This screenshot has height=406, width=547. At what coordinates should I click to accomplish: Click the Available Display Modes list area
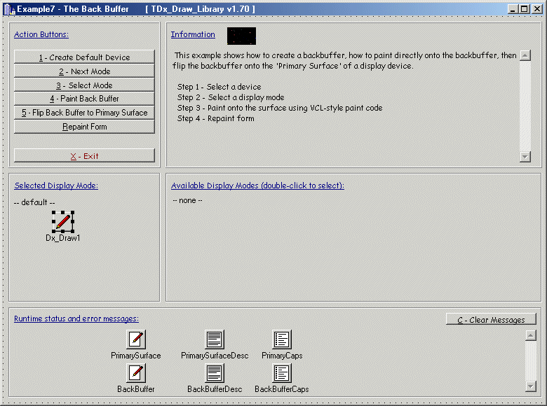[353, 245]
